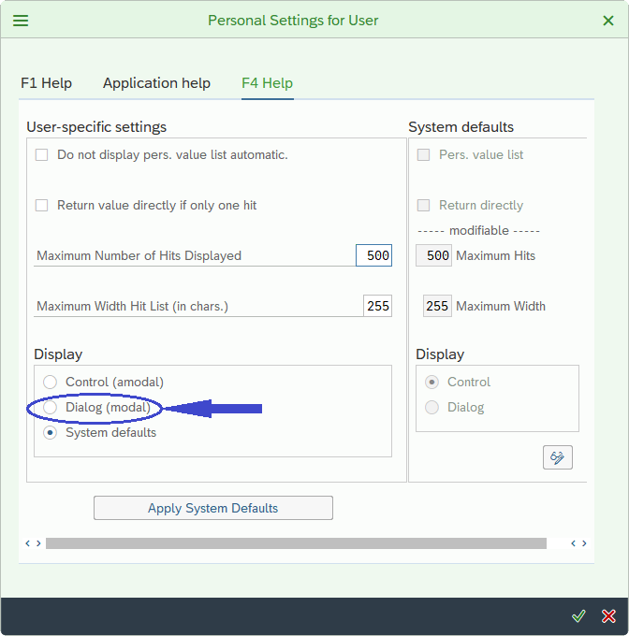Choose the System defaults display option
This screenshot has height=636, width=629.
[x=51, y=433]
